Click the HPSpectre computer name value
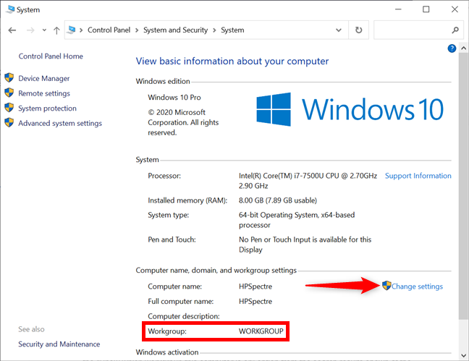This screenshot has width=469, height=361. tap(255, 286)
